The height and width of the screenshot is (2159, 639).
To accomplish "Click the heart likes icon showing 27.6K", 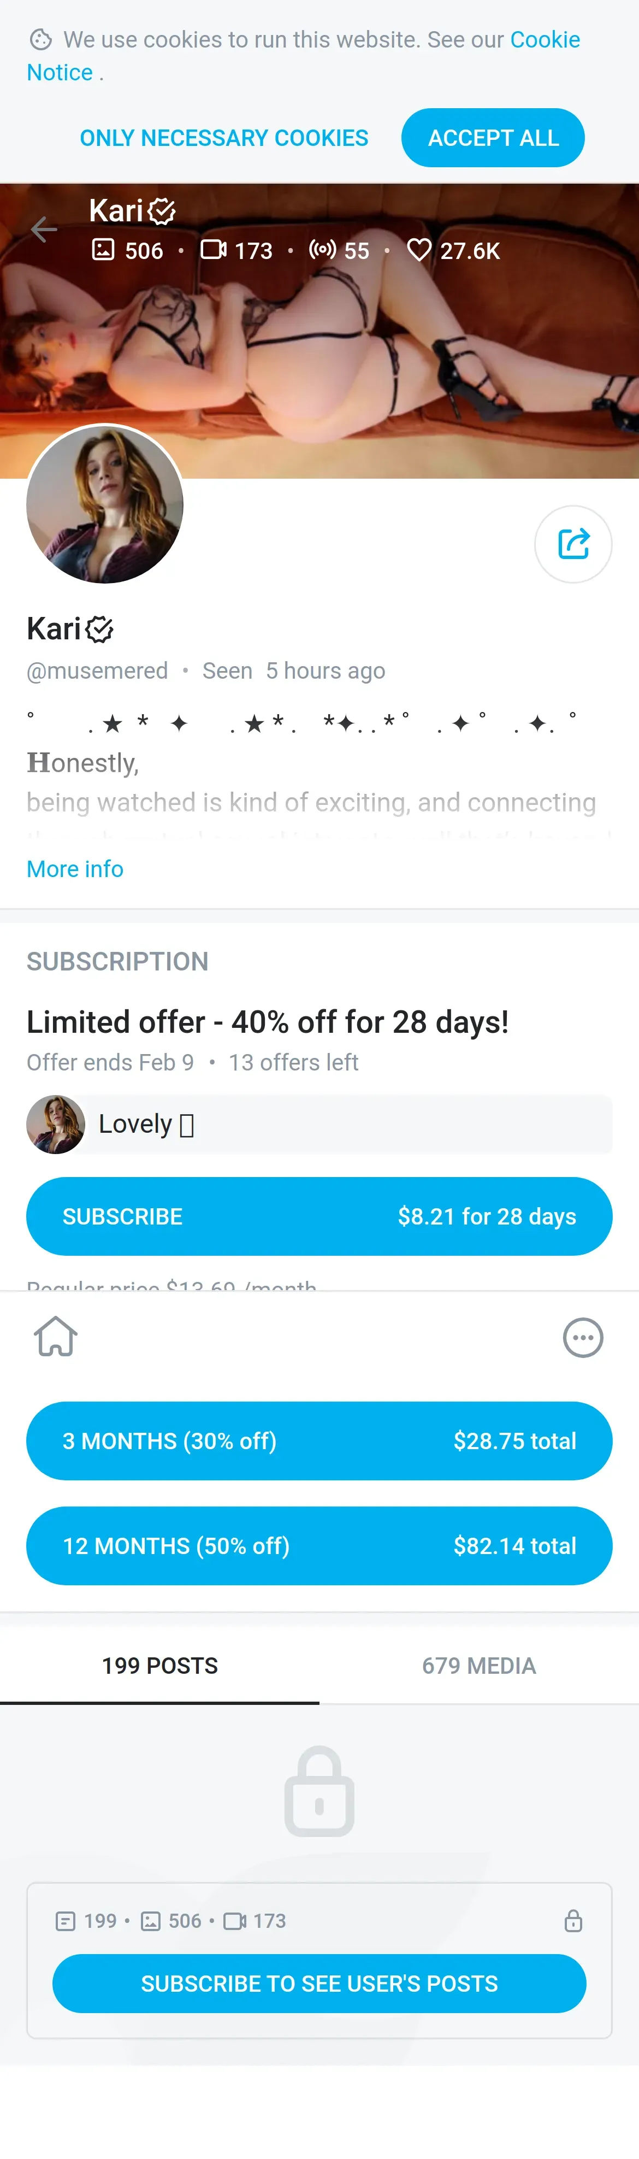I will tap(419, 250).
